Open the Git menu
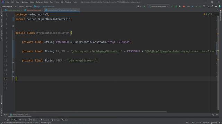Screen dimensions: 222x124 62,2
